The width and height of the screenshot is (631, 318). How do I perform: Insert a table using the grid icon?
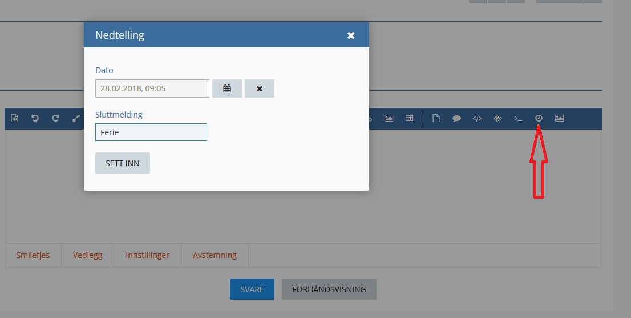(409, 118)
